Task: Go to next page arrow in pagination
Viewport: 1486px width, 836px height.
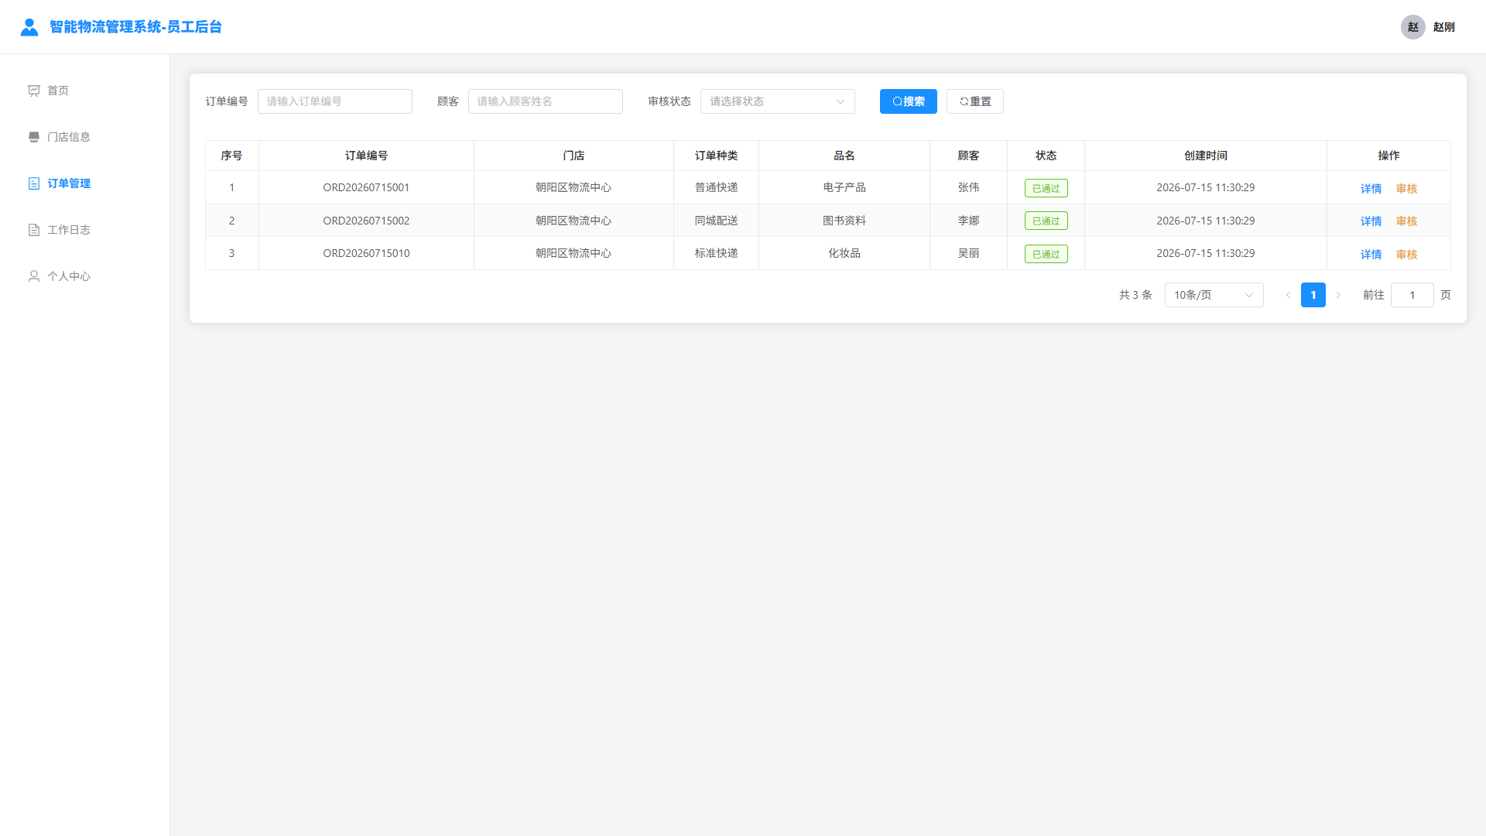Action: click(x=1338, y=295)
